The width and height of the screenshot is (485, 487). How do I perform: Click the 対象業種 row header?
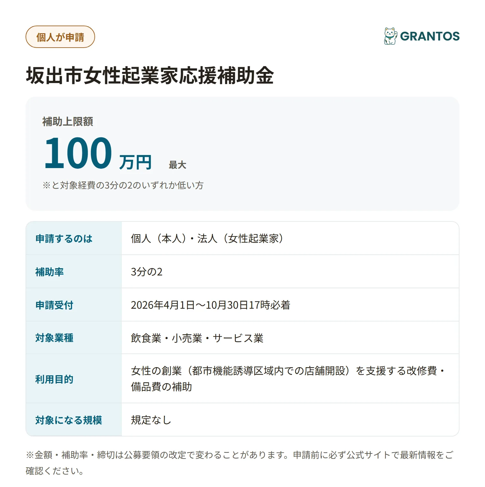click(74, 338)
